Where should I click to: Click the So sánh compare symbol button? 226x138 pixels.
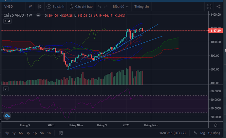coord(55,6)
